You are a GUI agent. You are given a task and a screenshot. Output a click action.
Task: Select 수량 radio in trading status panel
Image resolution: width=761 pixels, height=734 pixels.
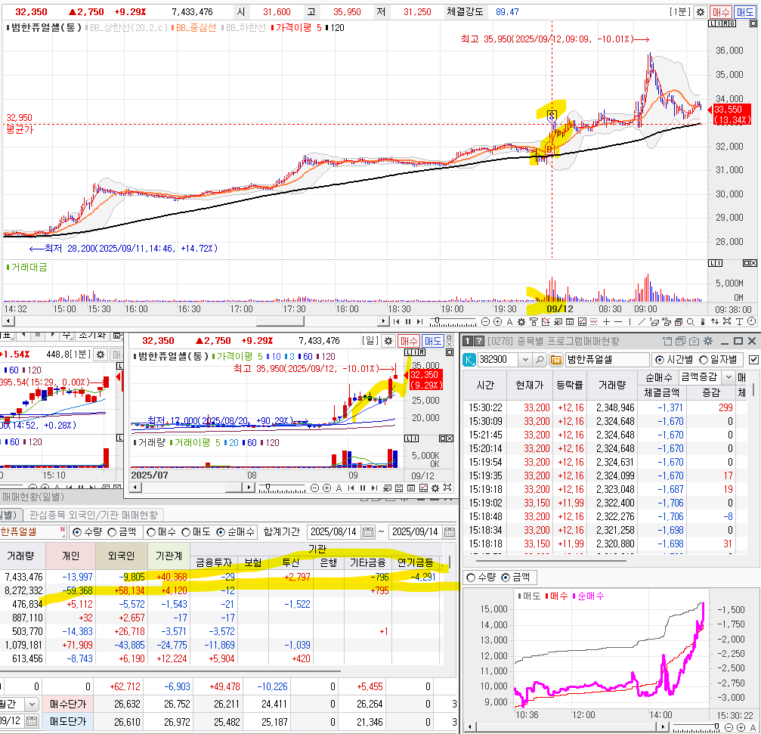pyautogui.click(x=76, y=532)
